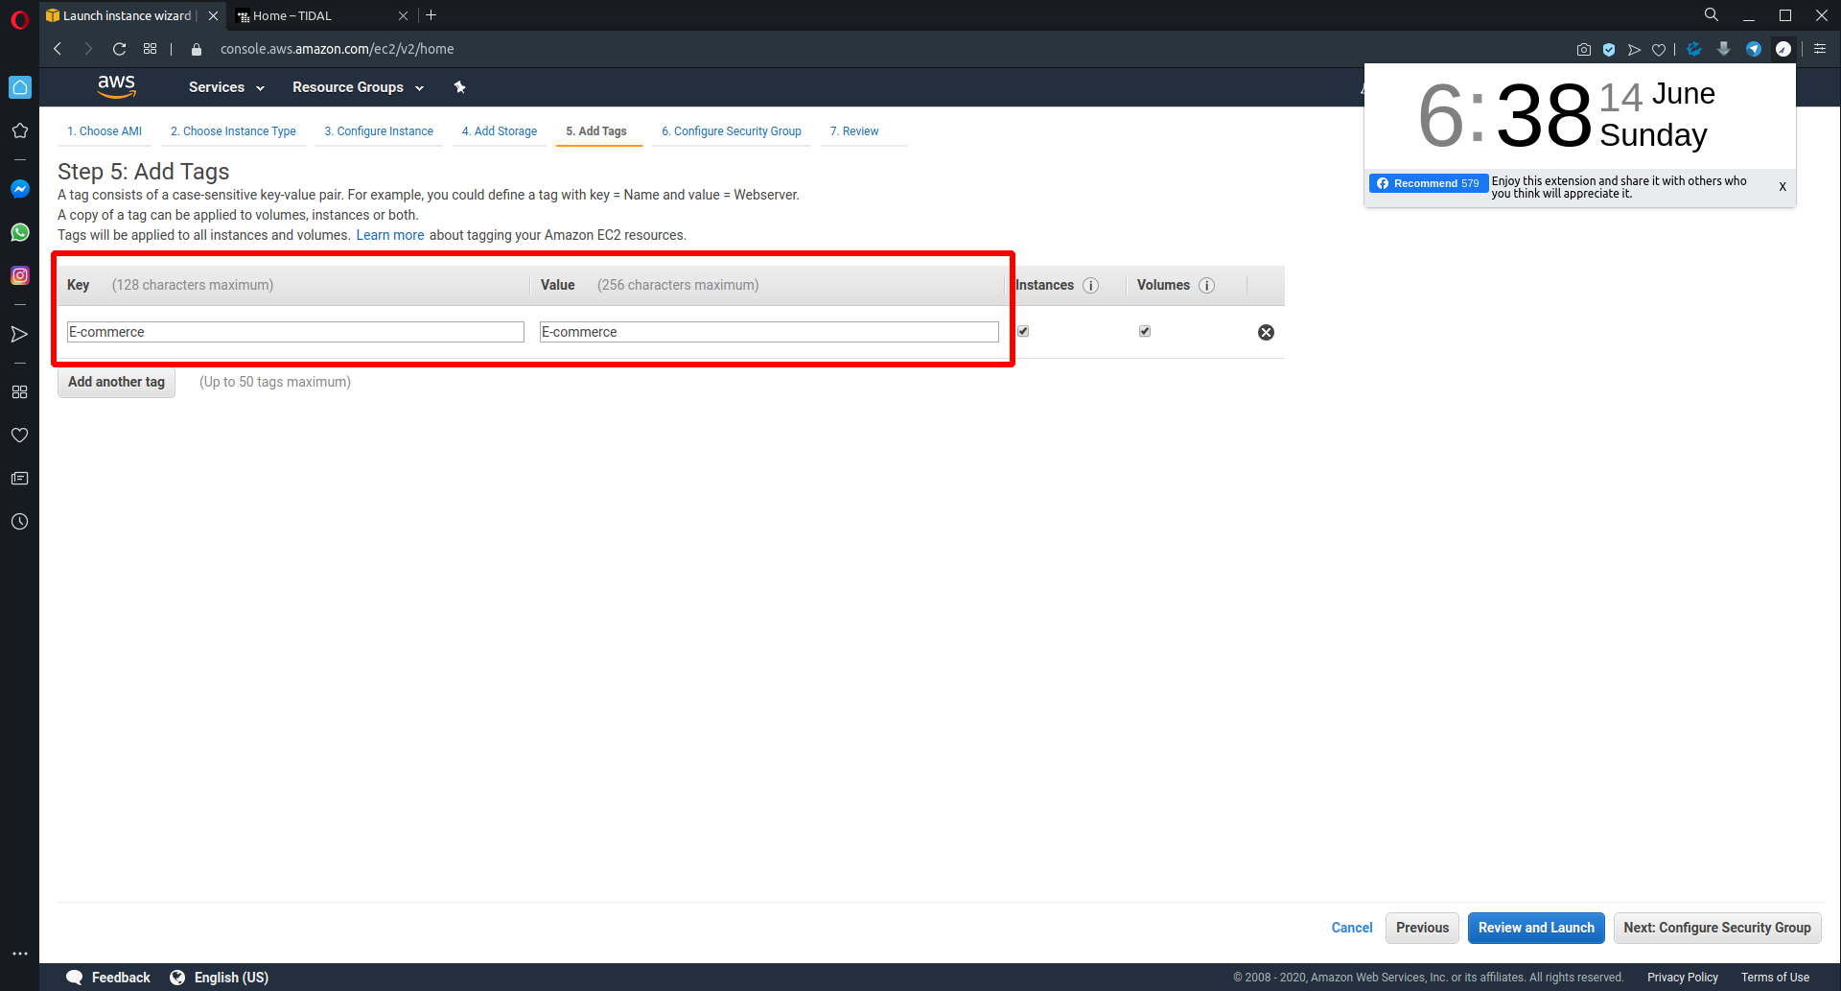Open WhatsApp in sidebar
Viewport: 1841px width, 991px height.
pyautogui.click(x=19, y=232)
